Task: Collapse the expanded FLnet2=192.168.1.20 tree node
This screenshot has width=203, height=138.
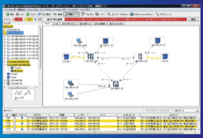Action: (x=5, y=65)
